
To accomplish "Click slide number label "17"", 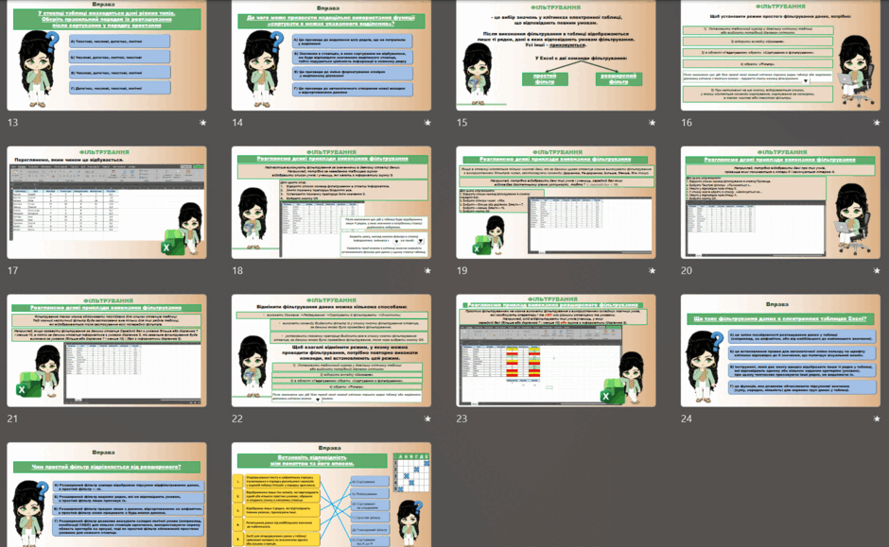I will (x=12, y=271).
